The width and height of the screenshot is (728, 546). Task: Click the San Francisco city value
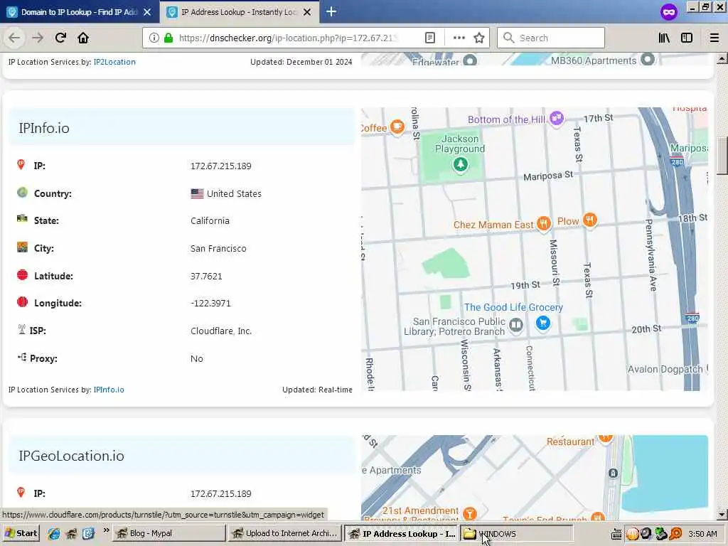218,248
